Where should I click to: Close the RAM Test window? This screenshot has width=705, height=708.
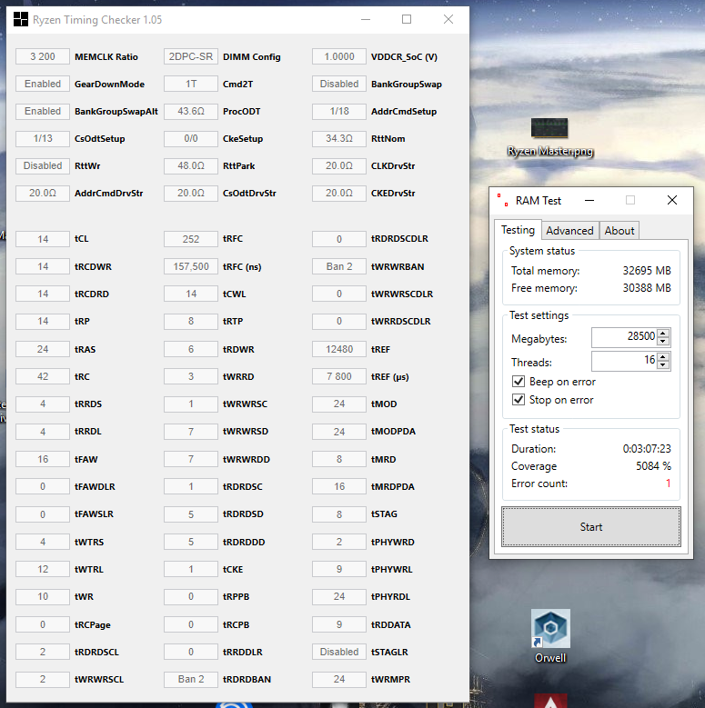pos(672,200)
